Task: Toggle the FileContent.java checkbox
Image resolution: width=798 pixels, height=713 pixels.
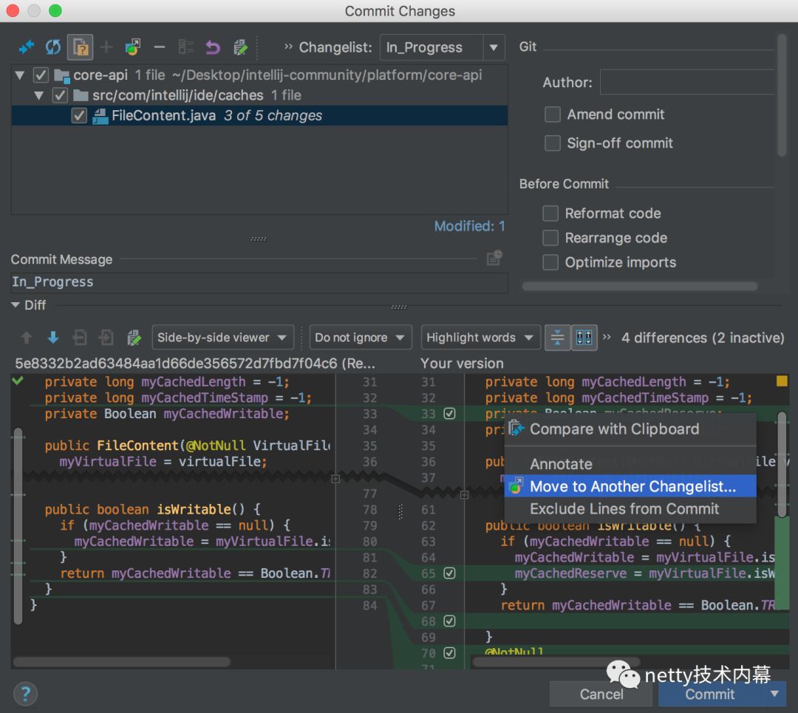Action: 79,115
